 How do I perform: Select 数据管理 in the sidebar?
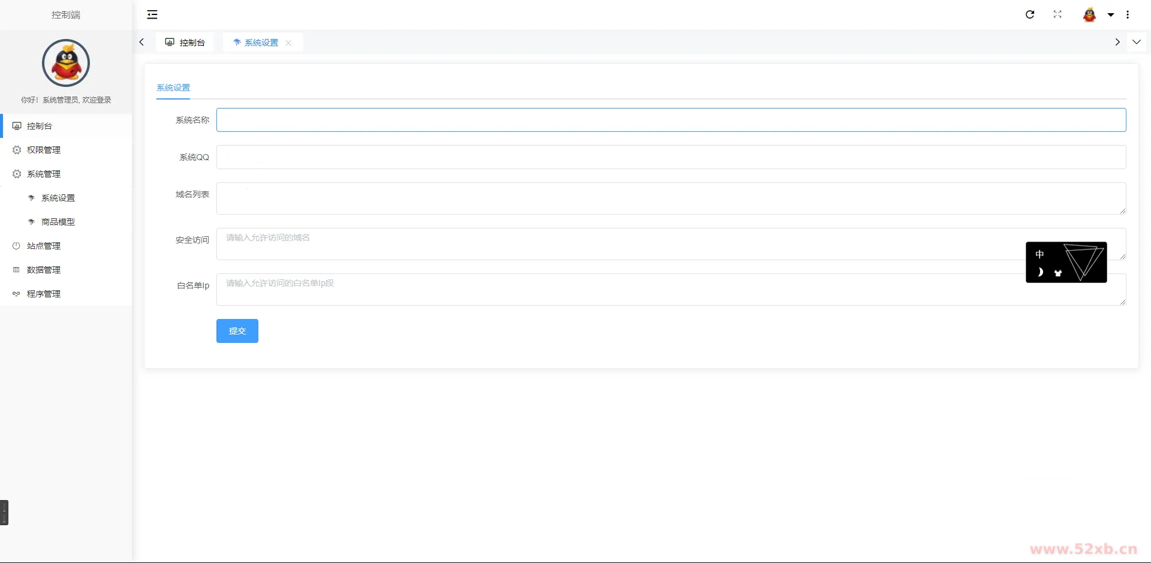click(44, 270)
